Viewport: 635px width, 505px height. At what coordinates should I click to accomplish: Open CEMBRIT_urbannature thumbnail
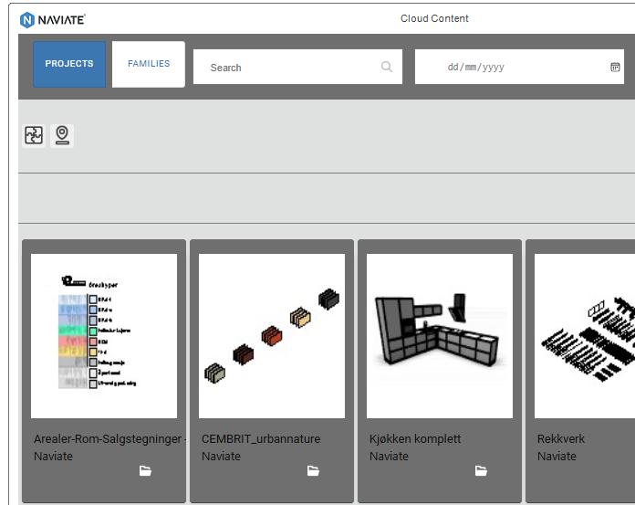coord(272,336)
